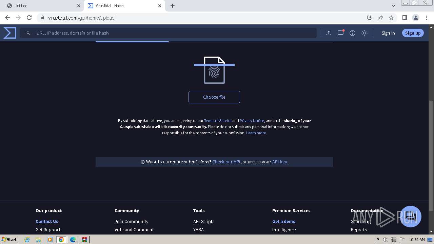Click the search magnifier icon

28,33
